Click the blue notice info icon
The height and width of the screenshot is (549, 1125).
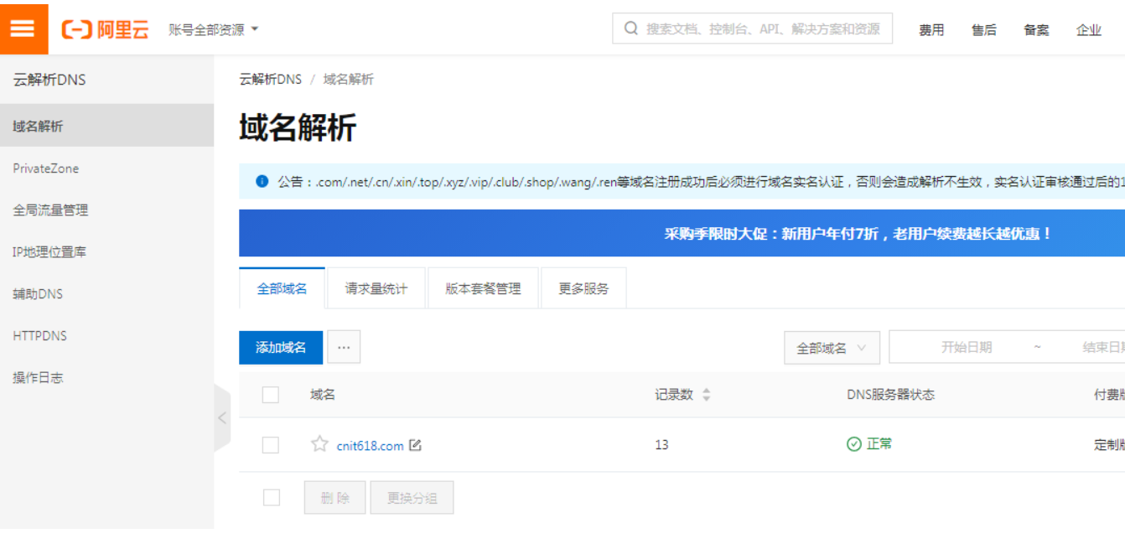[x=262, y=181]
